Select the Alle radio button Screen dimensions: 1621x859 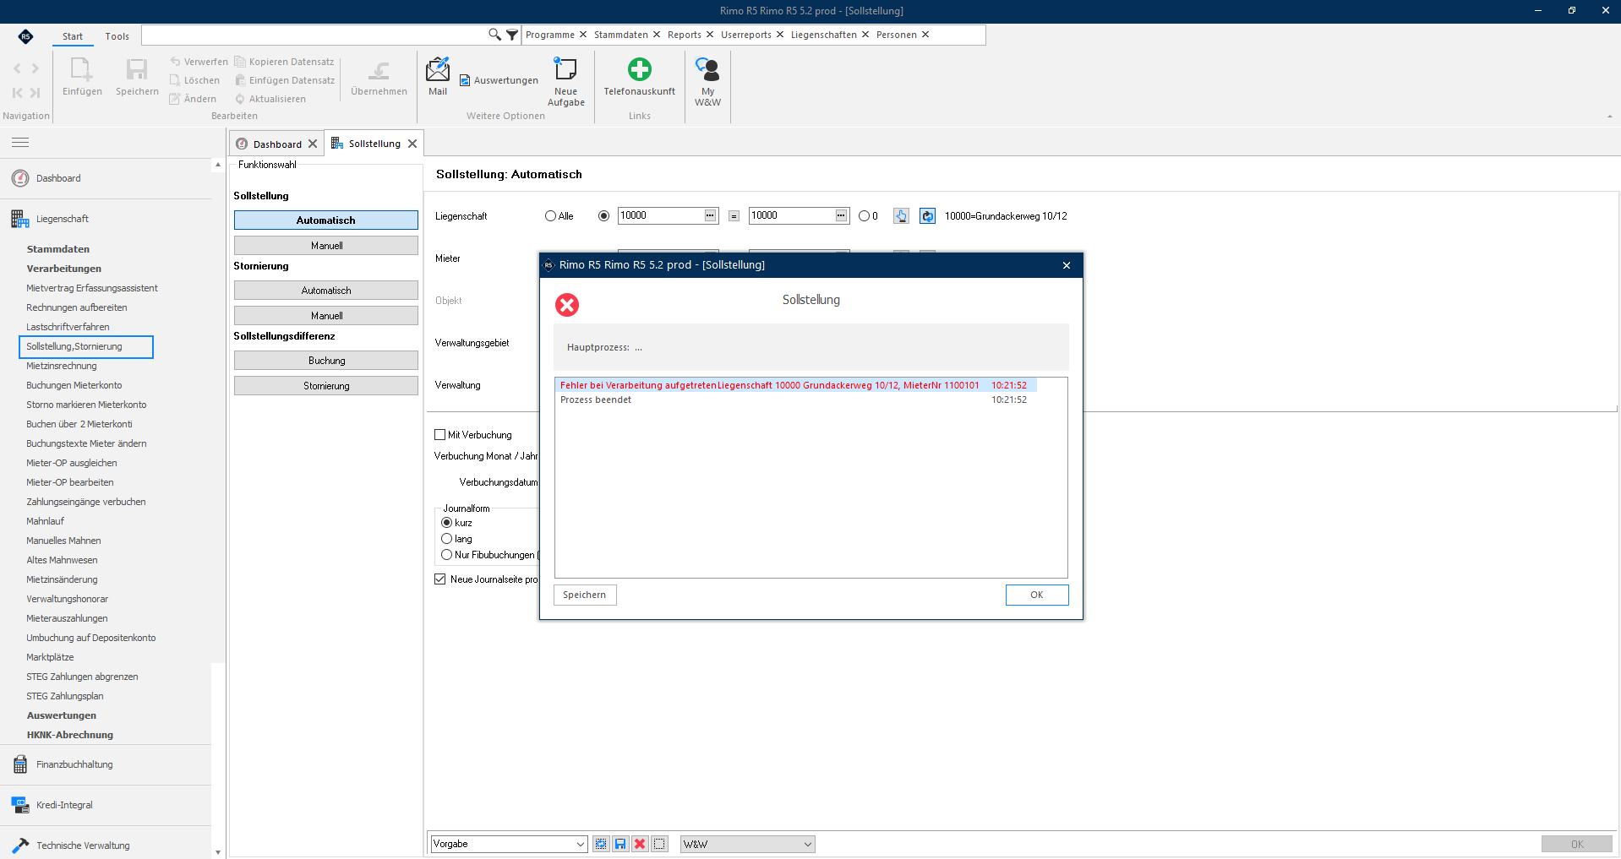550,216
